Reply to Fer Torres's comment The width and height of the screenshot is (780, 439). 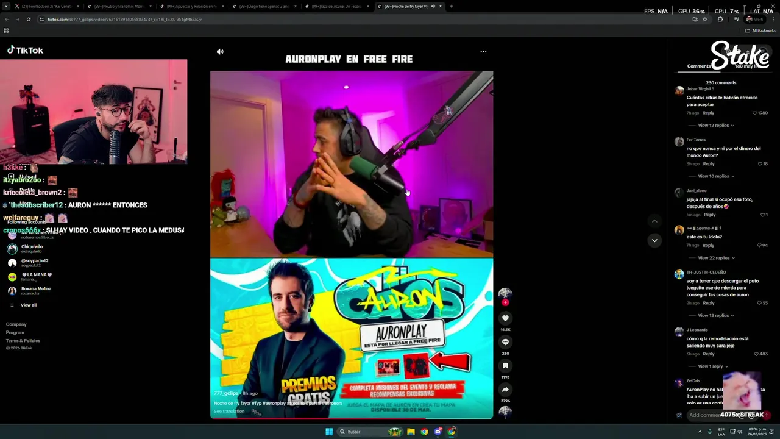[709, 164]
